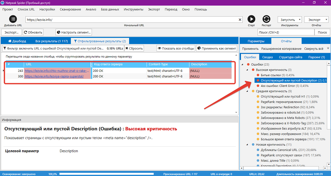The image size is (331, 176).
Task: Open the Парсинг (1) sub-tab
Action: 316,57
